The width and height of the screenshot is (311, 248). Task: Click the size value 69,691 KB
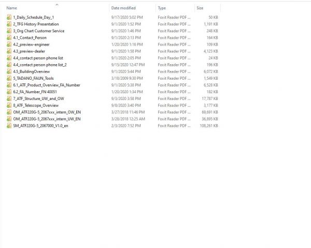tap(210, 112)
